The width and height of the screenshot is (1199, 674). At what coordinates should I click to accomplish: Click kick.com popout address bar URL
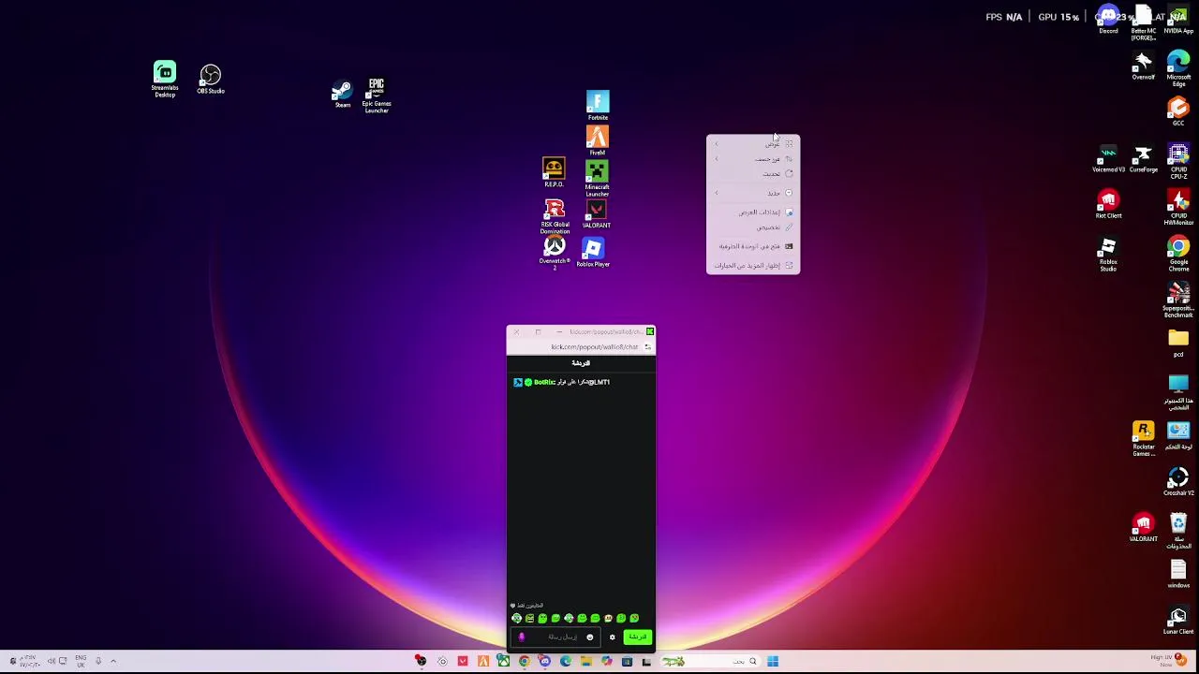point(594,346)
